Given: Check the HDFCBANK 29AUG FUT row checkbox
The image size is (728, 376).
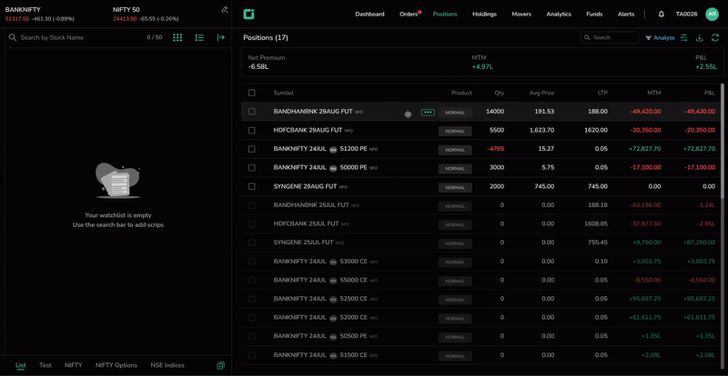Looking at the screenshot, I should point(252,130).
